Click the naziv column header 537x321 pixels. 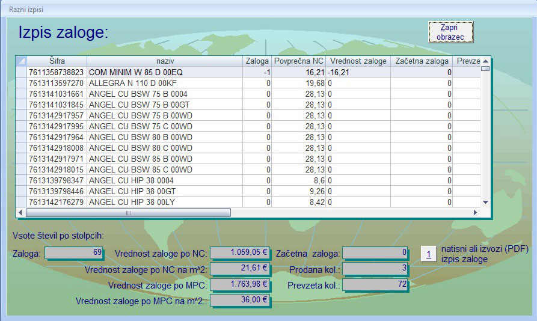pos(165,61)
